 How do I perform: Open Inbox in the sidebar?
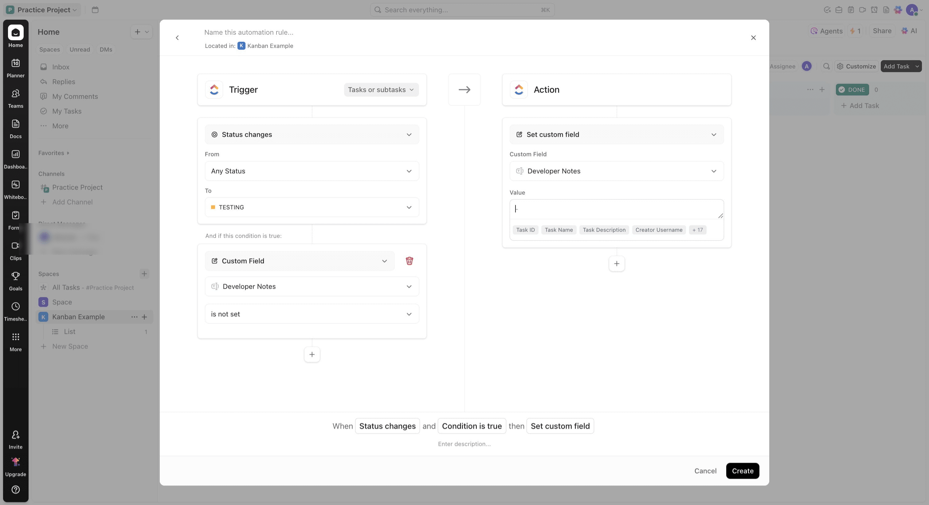(60, 67)
